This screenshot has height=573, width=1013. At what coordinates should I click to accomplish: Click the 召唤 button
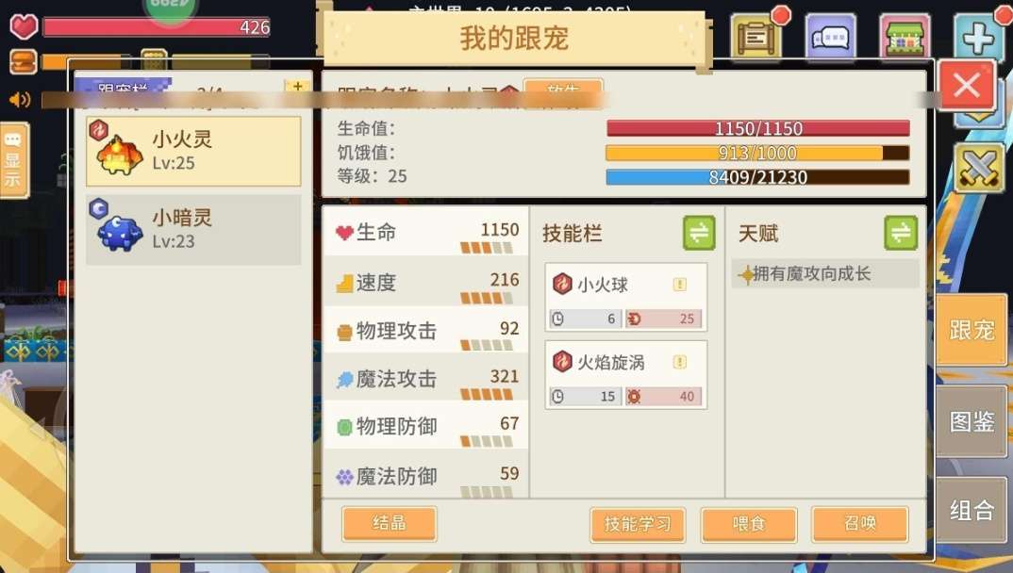click(x=860, y=524)
